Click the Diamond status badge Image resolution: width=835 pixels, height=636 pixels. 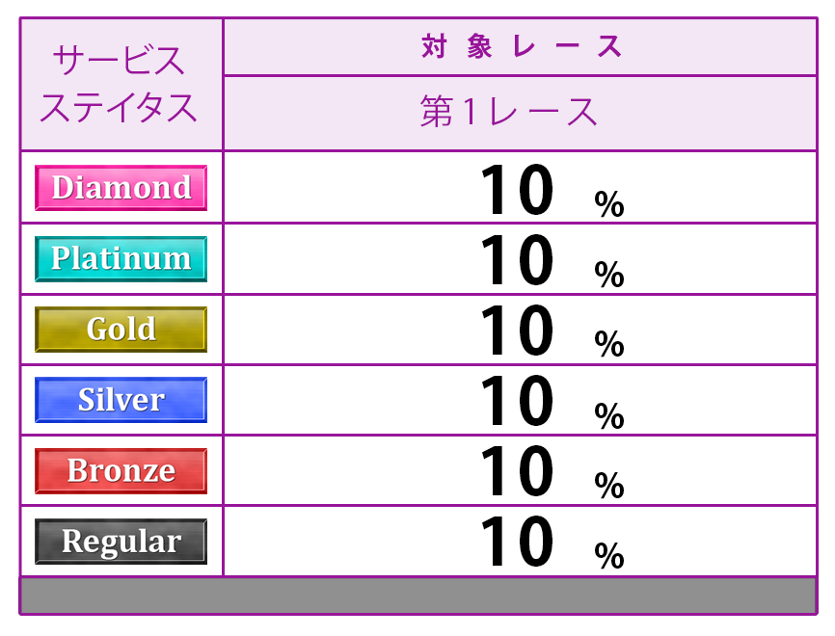(121, 188)
